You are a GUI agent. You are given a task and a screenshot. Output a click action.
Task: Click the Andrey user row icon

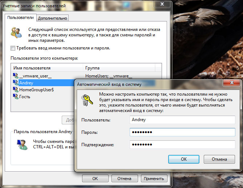point(16,83)
